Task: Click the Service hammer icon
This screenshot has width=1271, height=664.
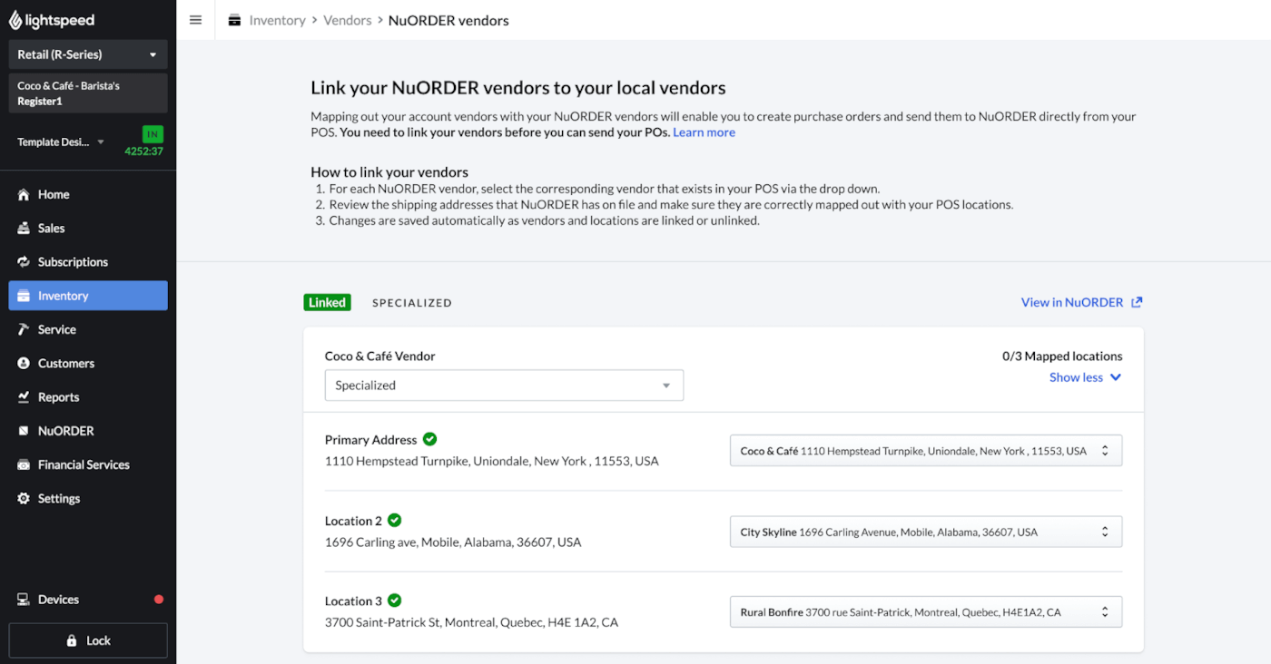Action: coord(24,329)
